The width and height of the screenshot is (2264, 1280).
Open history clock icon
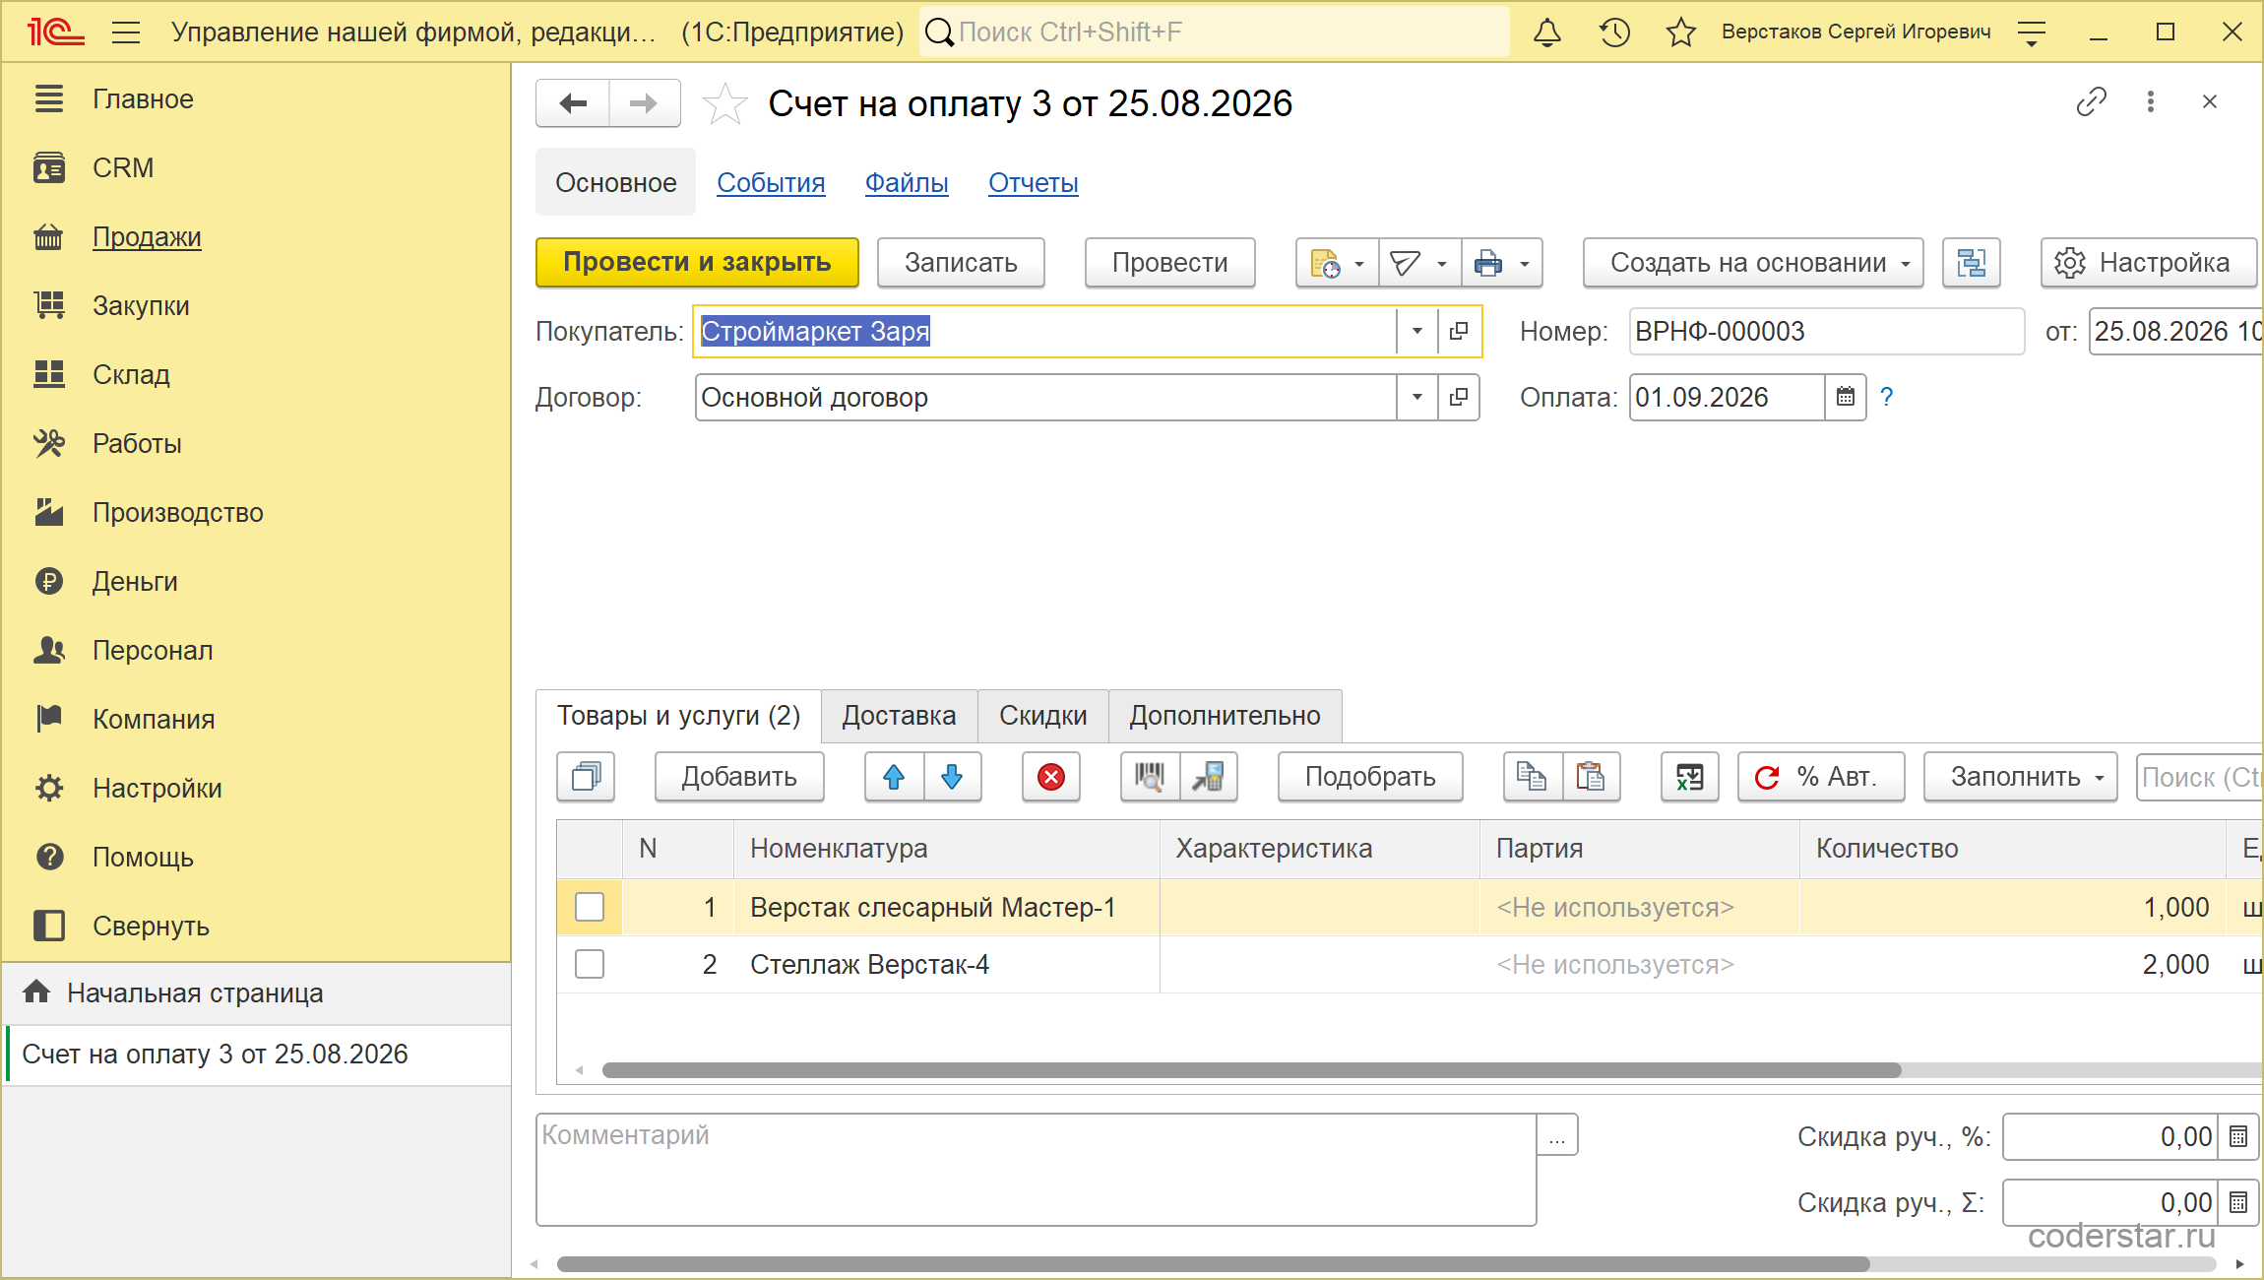click(x=1614, y=32)
